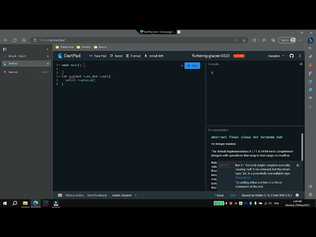
Task: Open the Favorites list icon
Action: [x=264, y=40]
